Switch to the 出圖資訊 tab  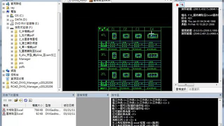194,89
